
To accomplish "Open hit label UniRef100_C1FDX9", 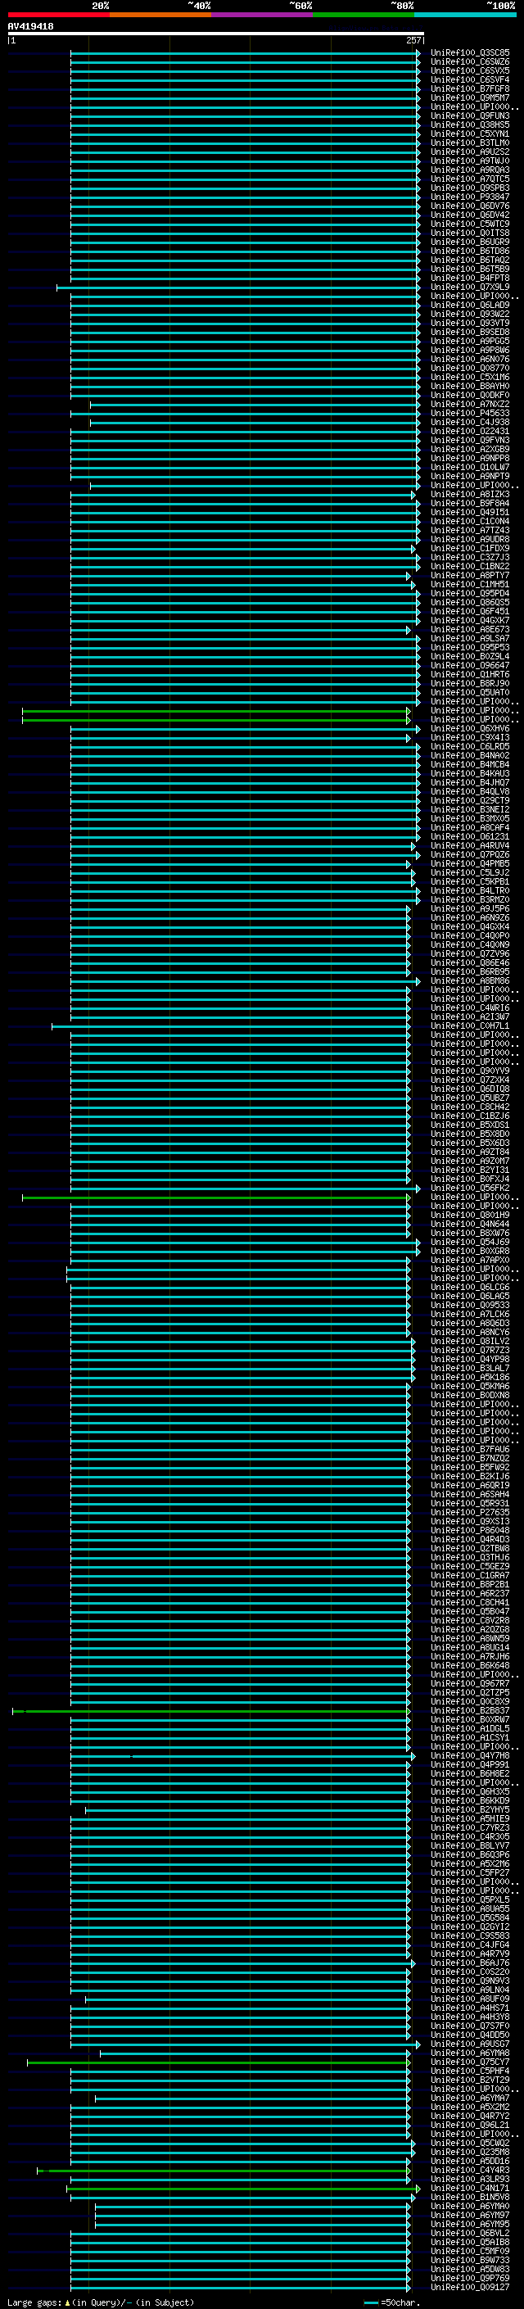I will tap(470, 549).
